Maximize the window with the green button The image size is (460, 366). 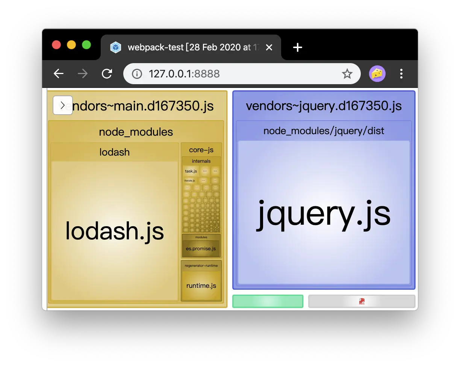click(x=86, y=45)
